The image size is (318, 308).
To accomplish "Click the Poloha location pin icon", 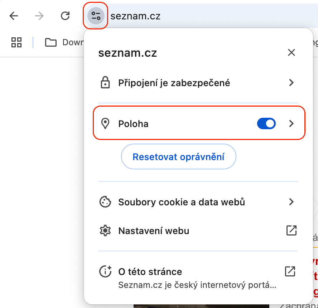I will 105,124.
